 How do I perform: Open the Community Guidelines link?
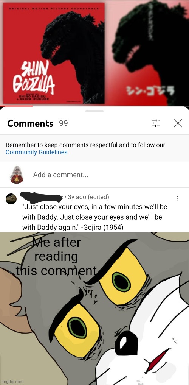click(37, 152)
